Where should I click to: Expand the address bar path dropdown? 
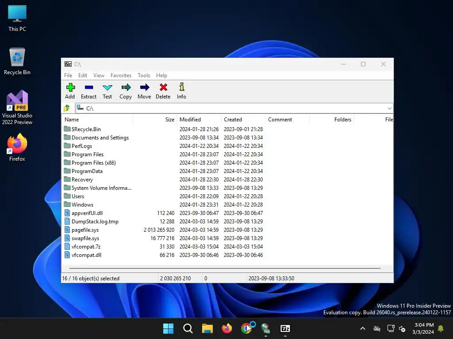coord(389,109)
